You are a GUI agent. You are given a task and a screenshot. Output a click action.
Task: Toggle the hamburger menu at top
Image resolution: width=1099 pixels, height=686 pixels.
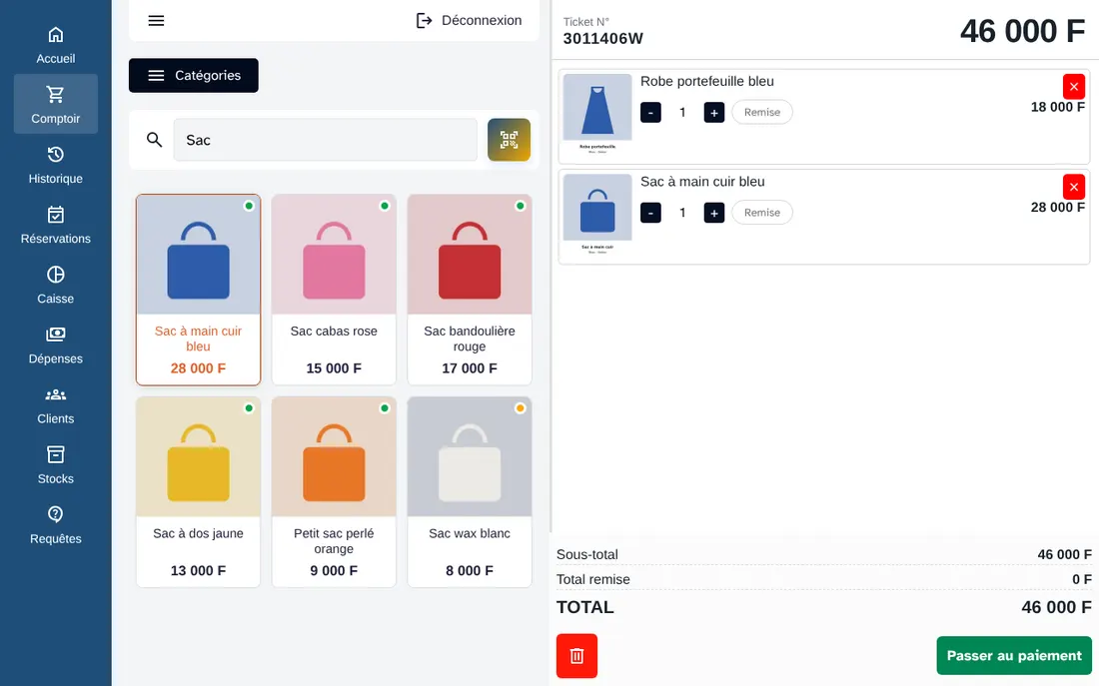(156, 20)
